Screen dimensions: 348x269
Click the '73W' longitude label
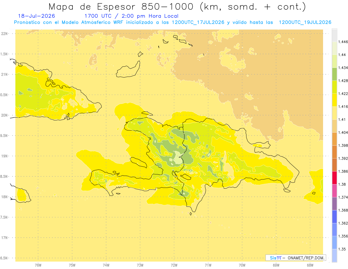(x=140, y=265)
